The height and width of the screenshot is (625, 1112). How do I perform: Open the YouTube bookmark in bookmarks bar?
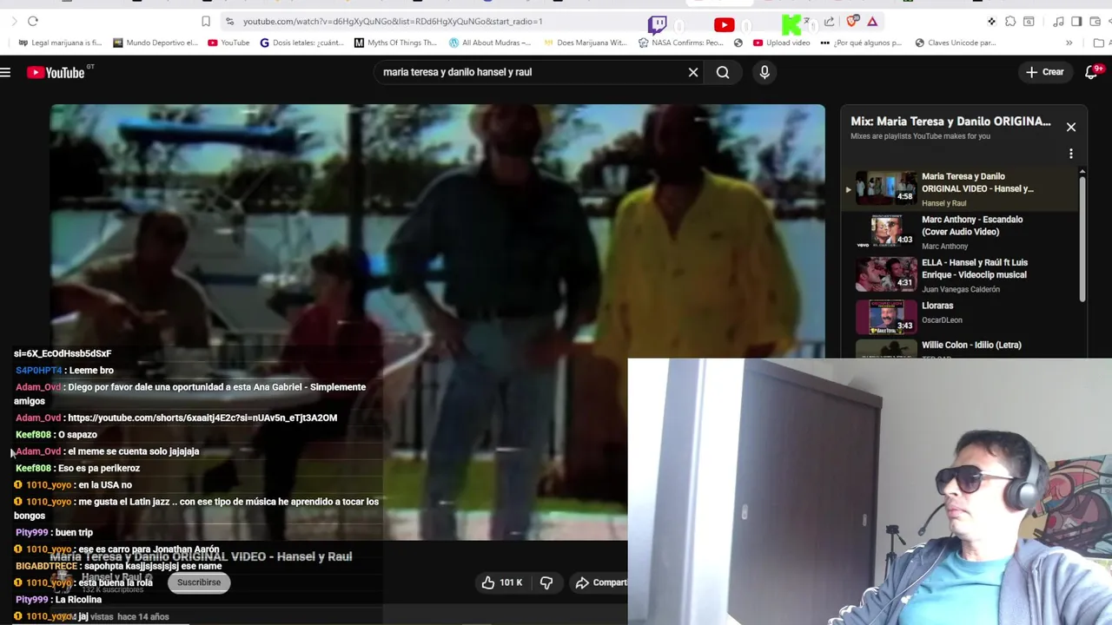[x=228, y=43]
